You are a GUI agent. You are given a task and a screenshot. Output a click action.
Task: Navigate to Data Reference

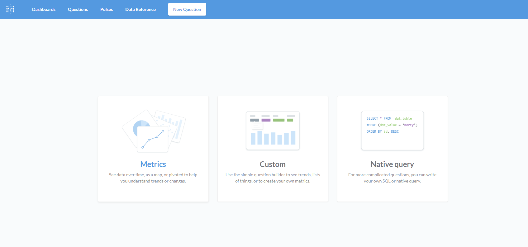(140, 9)
